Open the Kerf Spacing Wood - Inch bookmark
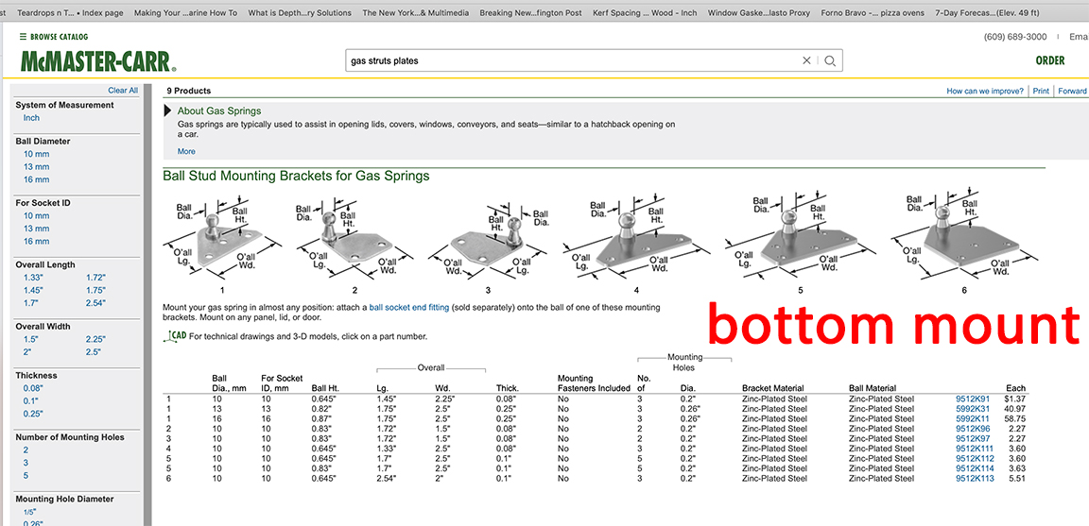The image size is (1089, 526). [x=645, y=12]
